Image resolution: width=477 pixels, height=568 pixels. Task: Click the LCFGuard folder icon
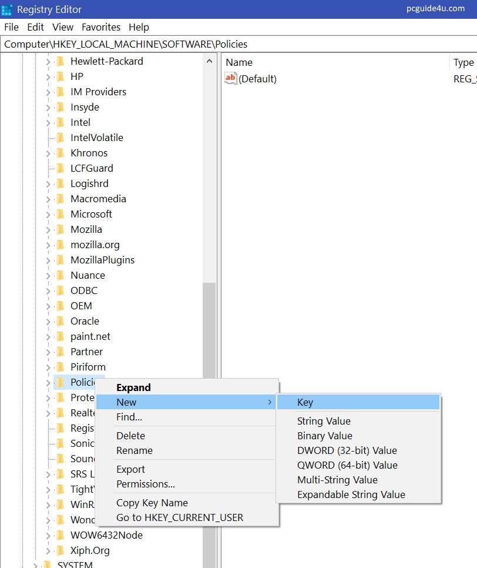60,168
